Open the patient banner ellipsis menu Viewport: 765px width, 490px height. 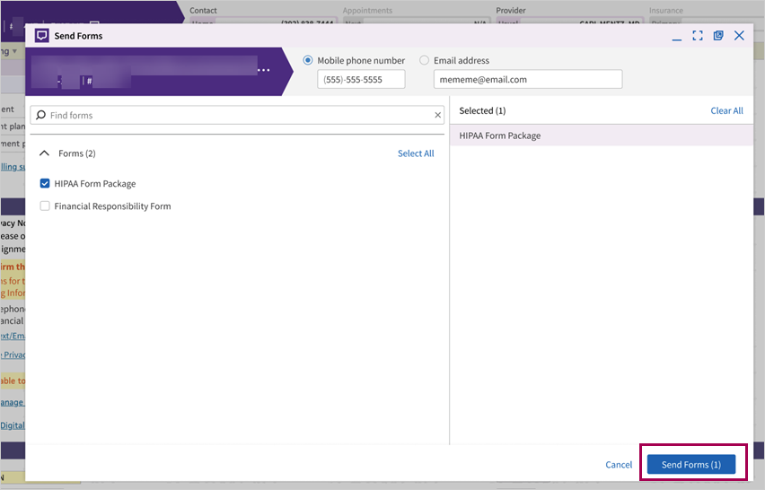click(263, 70)
